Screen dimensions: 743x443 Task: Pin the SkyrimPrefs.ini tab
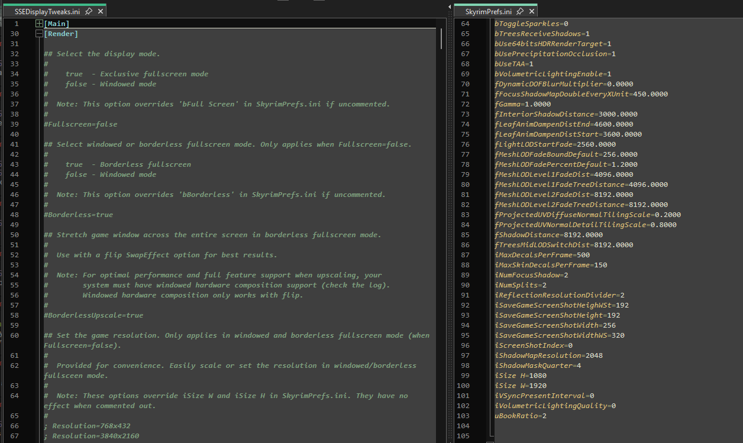(519, 11)
